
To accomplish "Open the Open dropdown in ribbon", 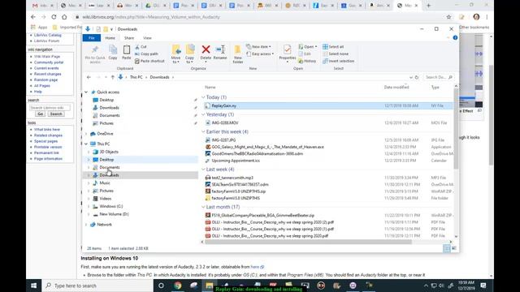I will tap(308, 47).
